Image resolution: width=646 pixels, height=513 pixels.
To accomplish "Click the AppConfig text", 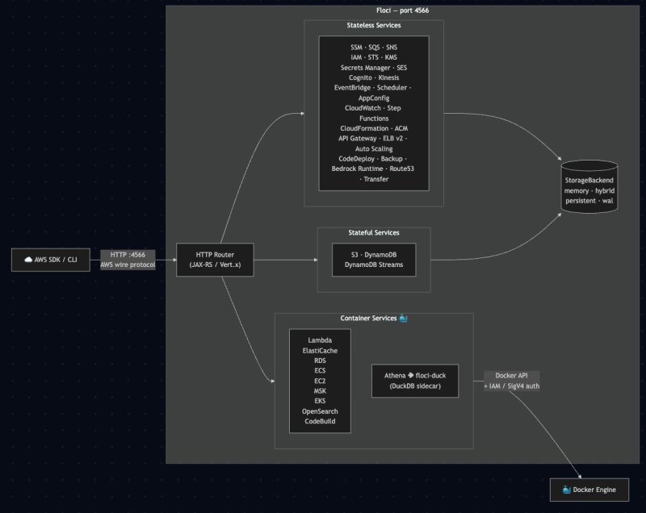I will [x=374, y=98].
